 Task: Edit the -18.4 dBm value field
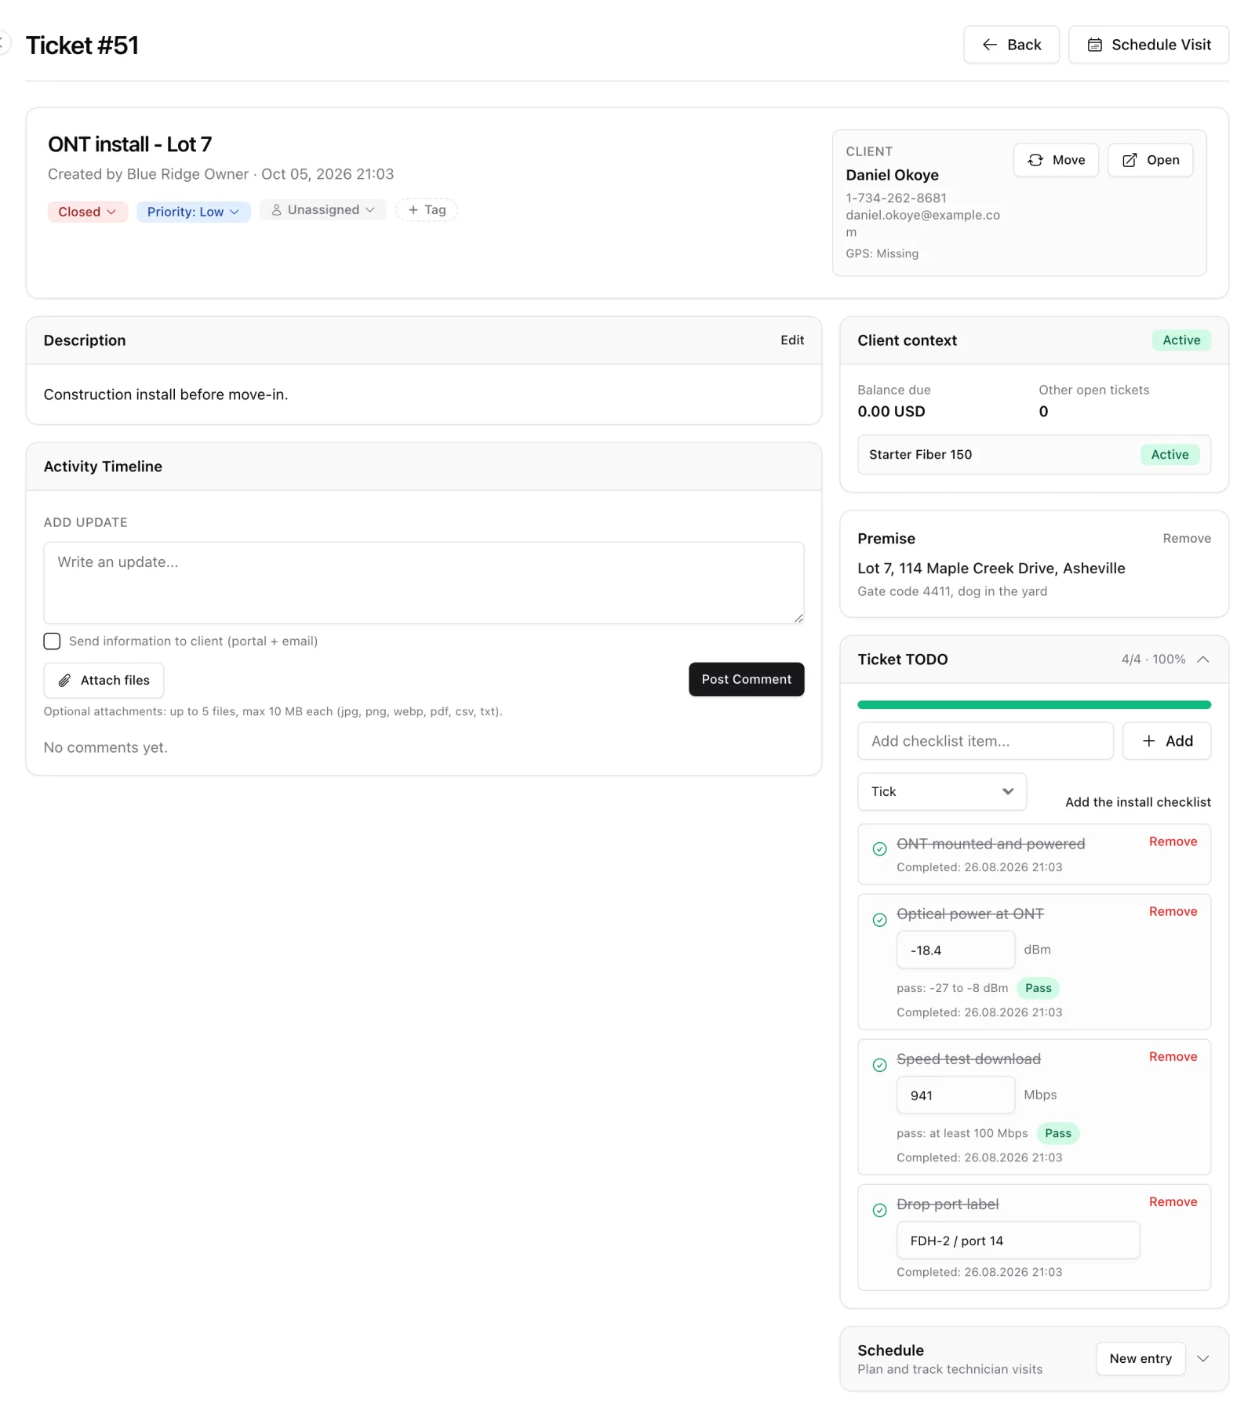(x=955, y=950)
